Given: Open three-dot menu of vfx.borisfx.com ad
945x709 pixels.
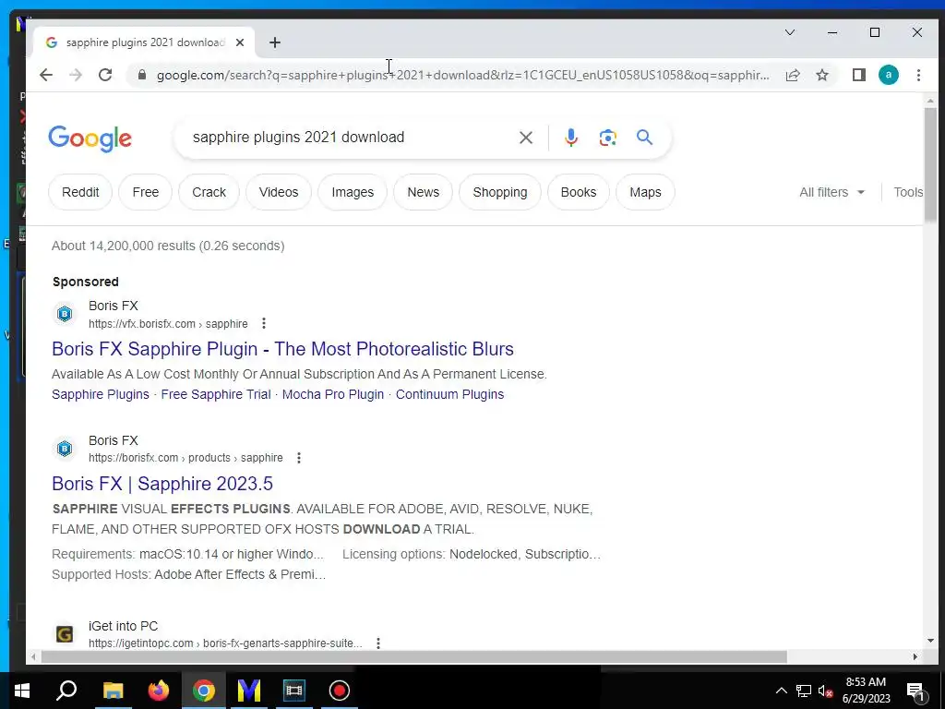Looking at the screenshot, I should tap(263, 323).
